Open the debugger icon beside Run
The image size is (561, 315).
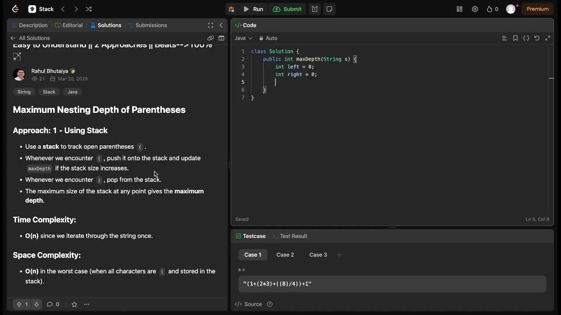231,9
